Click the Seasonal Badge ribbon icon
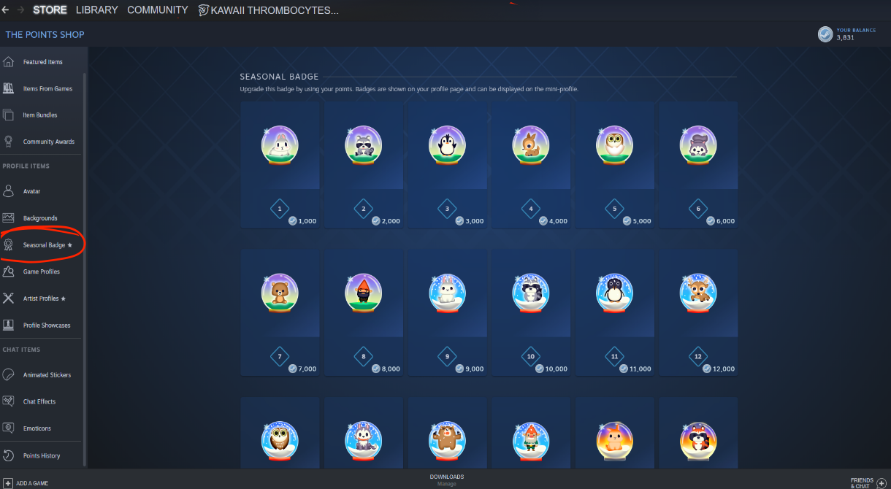 pos(9,245)
